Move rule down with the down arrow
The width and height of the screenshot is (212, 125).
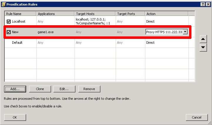[203, 48]
